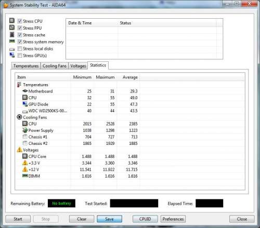Screen dimensions: 260x228
Task: Click the CPU chip icon beside Stress CPU
Action: tap(12, 21)
